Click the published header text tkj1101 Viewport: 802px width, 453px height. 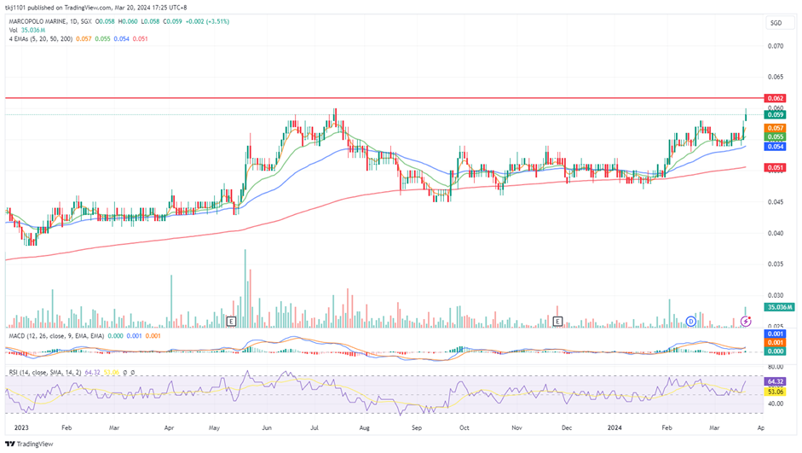[x=14, y=8]
